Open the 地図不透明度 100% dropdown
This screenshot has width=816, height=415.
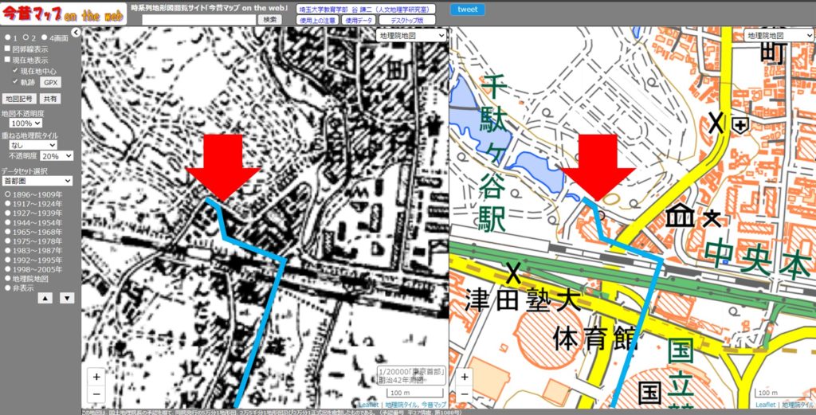point(25,123)
